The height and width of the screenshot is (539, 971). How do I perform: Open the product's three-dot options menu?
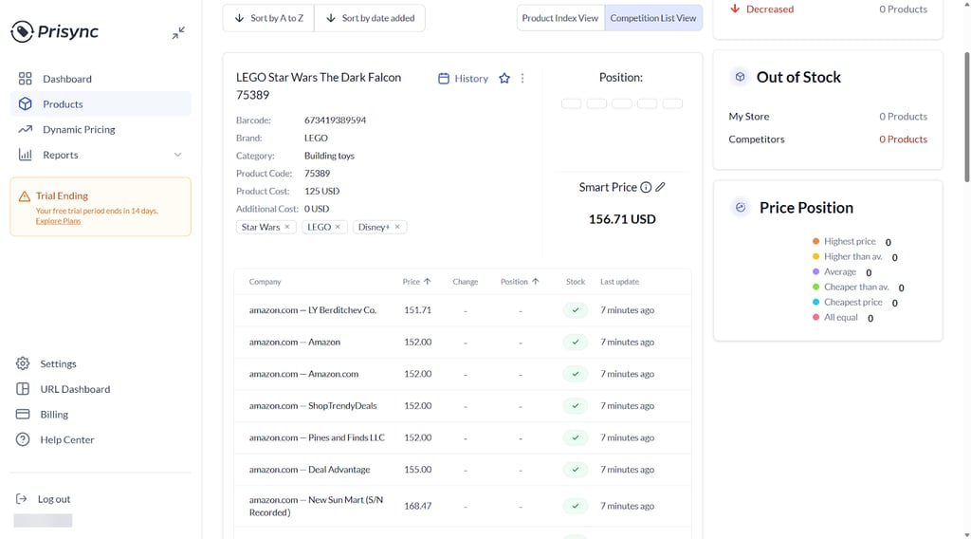point(522,78)
